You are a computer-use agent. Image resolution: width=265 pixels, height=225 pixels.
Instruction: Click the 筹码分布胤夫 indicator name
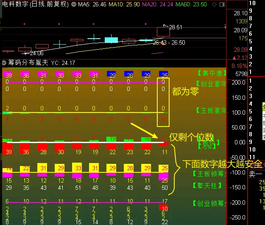coord(28,63)
